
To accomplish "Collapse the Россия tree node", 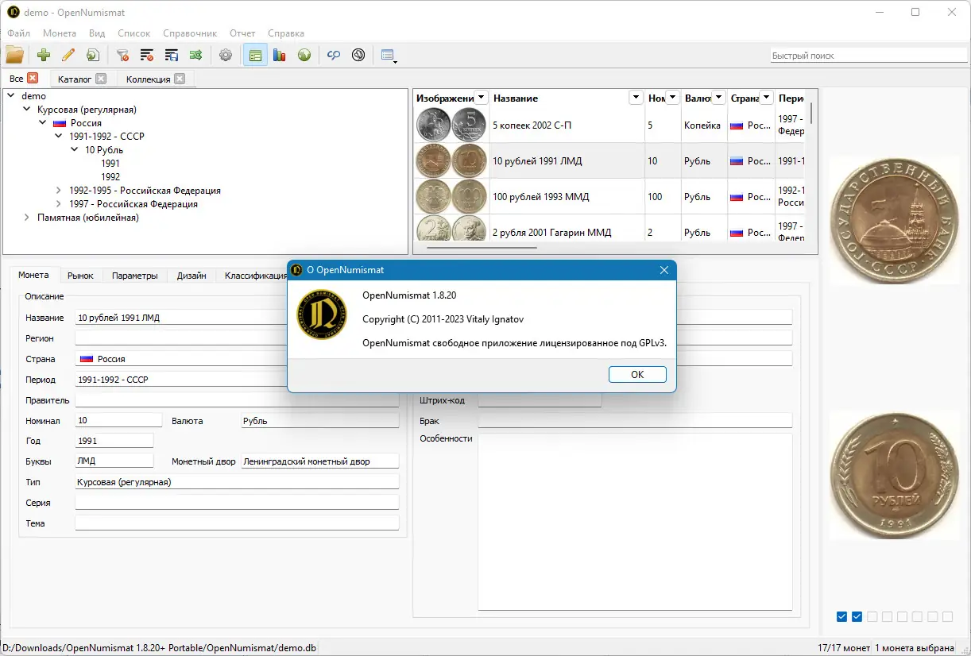I will coord(43,123).
